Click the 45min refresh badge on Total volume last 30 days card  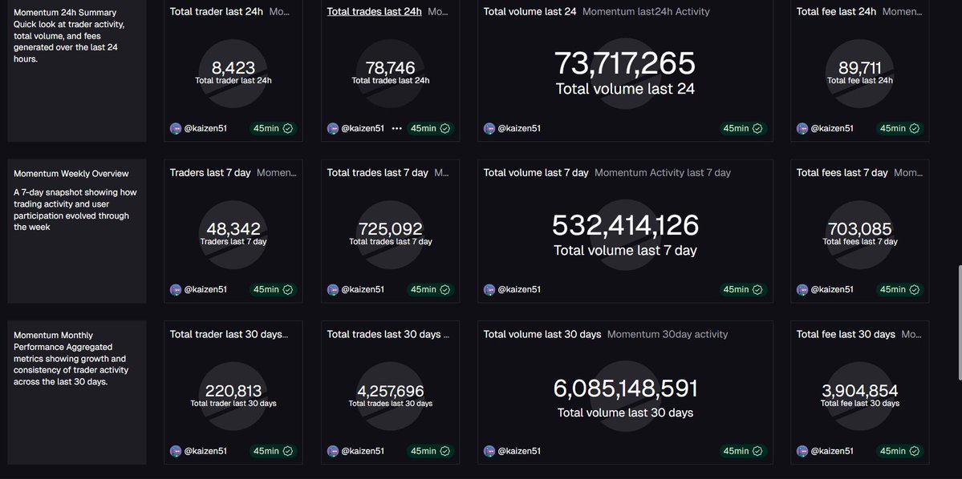pos(743,451)
